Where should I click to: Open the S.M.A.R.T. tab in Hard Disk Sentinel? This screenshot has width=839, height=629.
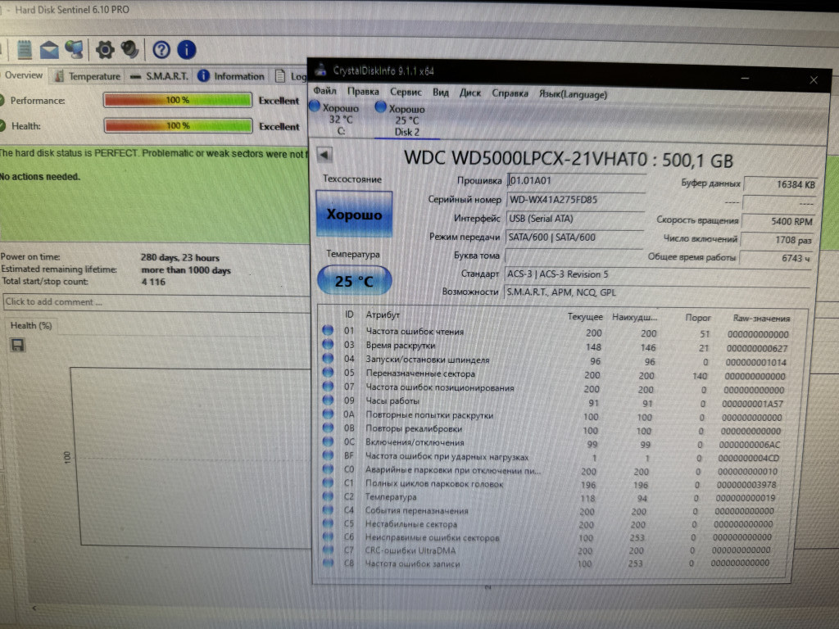pyautogui.click(x=160, y=76)
